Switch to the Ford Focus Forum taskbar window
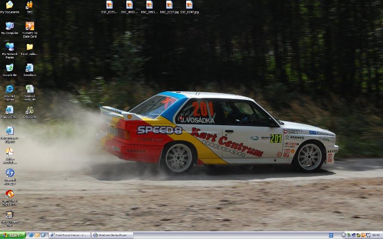 coord(70,235)
